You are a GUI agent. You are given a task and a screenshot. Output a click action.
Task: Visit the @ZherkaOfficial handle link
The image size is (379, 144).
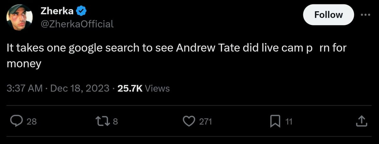pos(77,24)
